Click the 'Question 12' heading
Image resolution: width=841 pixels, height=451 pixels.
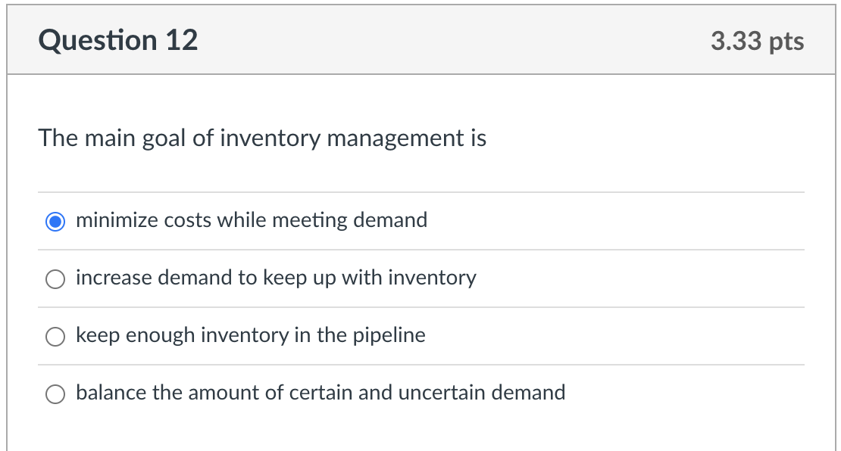coord(118,39)
